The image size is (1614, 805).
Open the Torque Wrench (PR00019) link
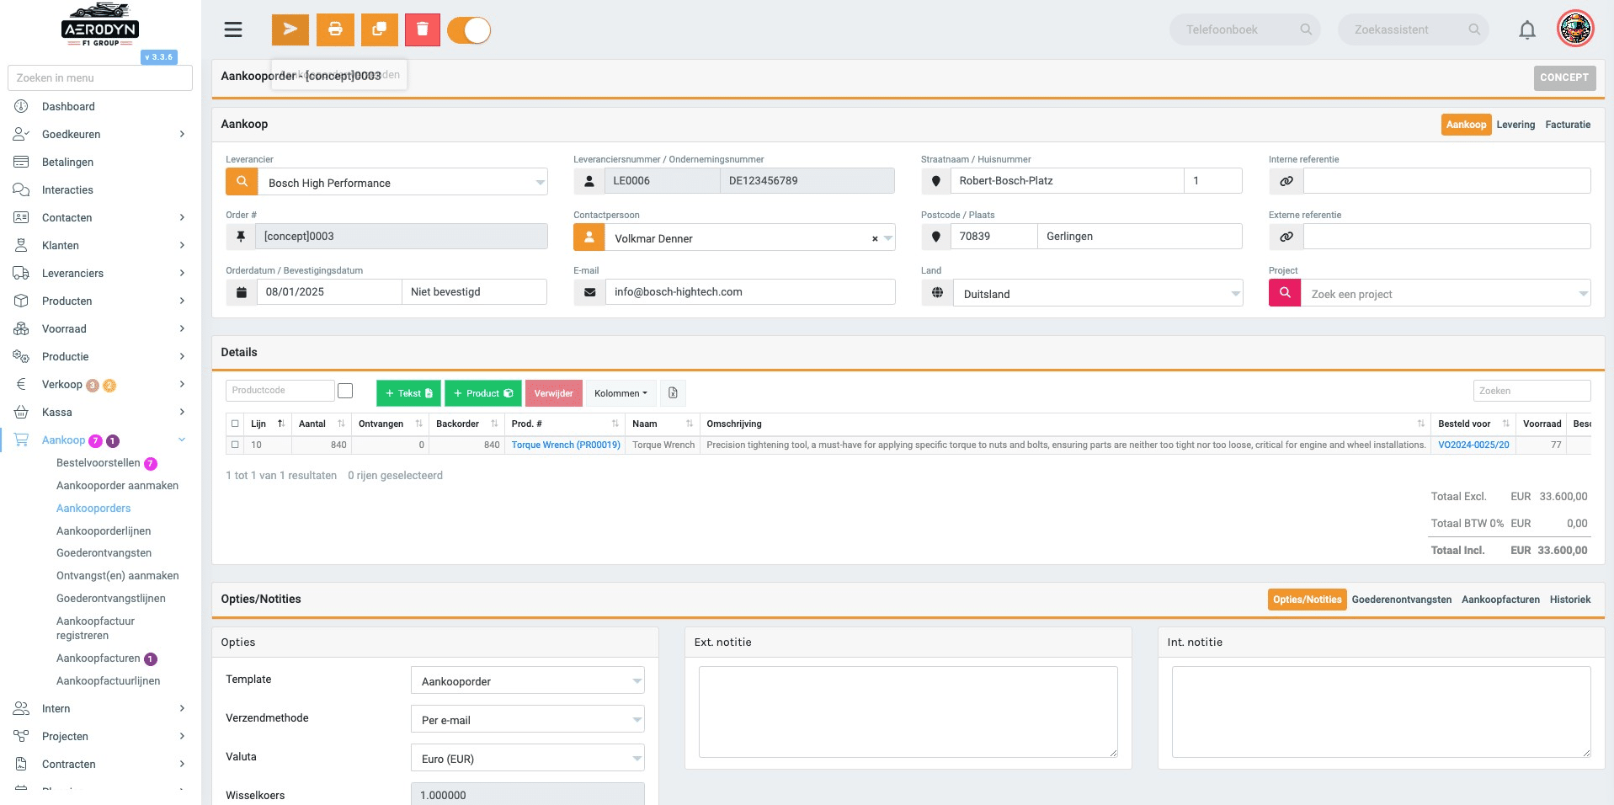pos(566,445)
